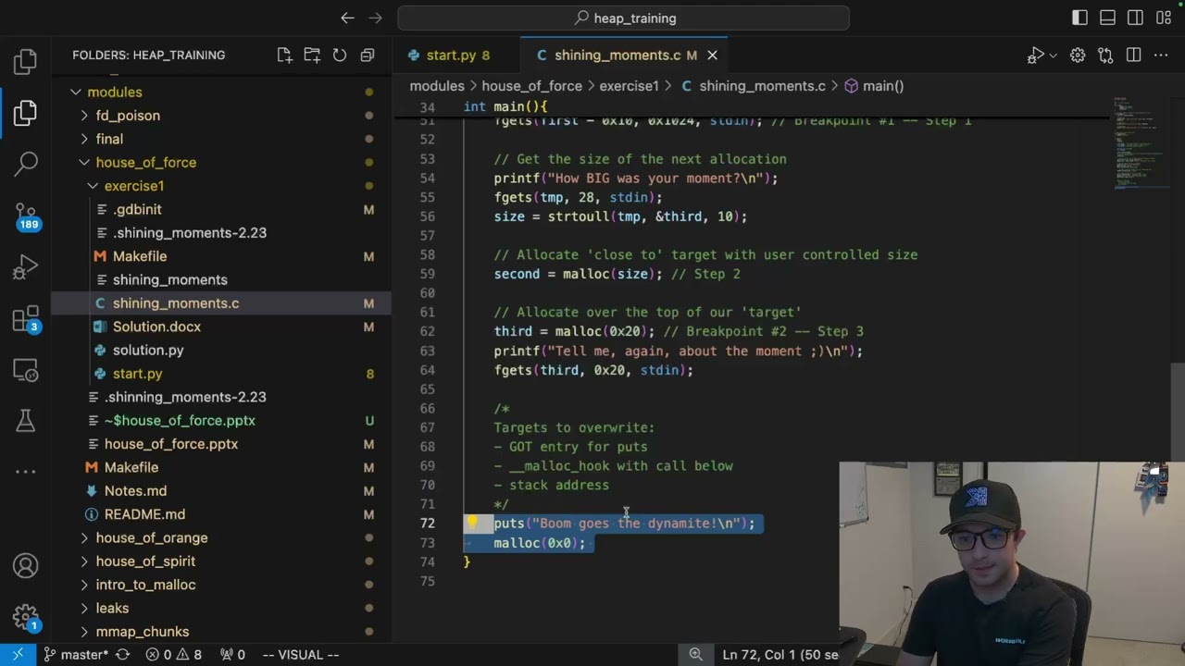Go back in navigation history
The width and height of the screenshot is (1185, 666).
[x=347, y=18]
